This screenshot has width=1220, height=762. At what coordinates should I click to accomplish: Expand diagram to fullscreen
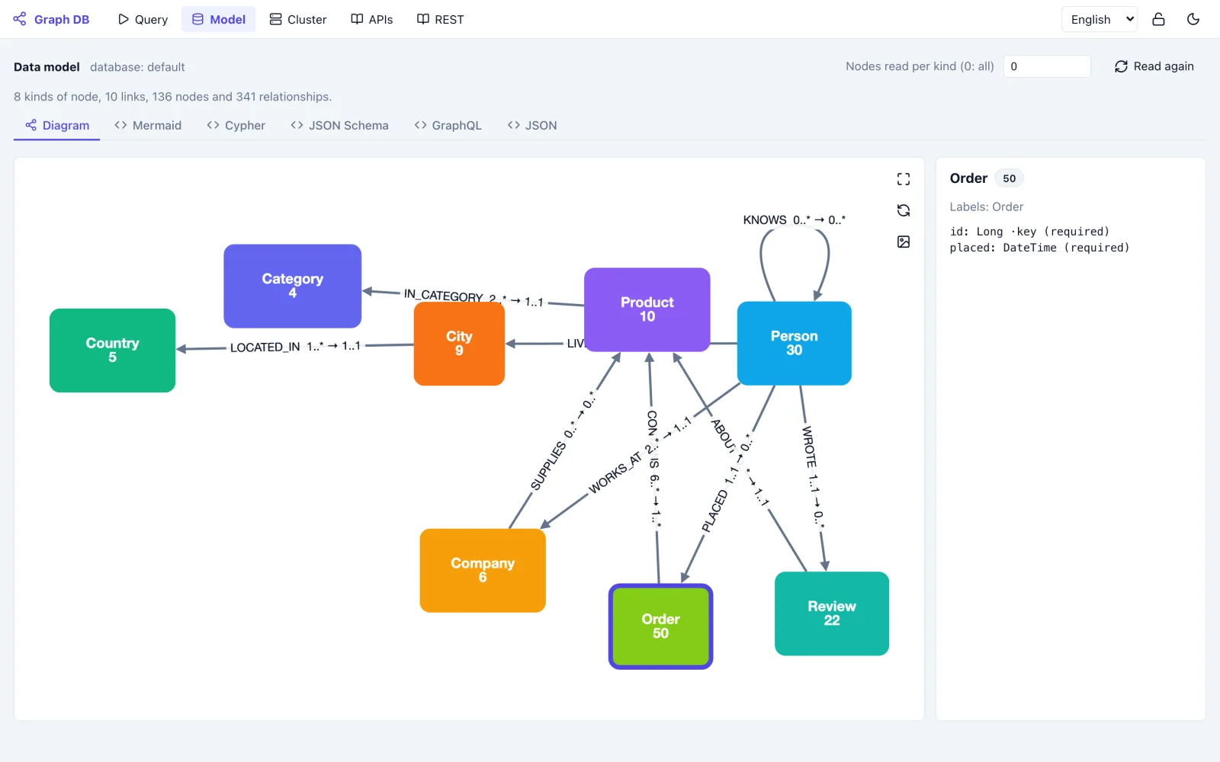click(x=904, y=179)
